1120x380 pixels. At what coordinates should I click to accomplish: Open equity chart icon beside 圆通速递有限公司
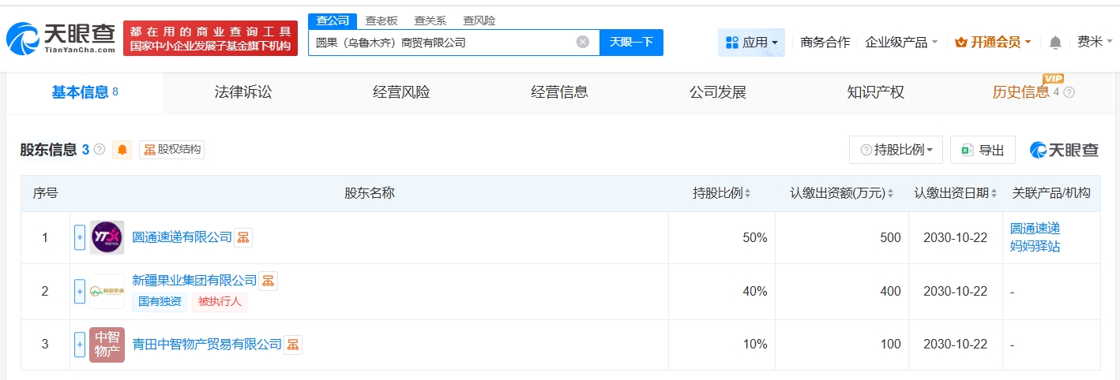click(243, 237)
